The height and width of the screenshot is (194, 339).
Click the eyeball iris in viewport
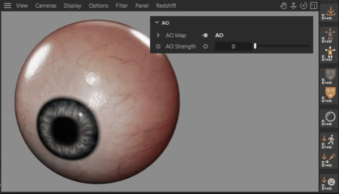tap(67, 129)
